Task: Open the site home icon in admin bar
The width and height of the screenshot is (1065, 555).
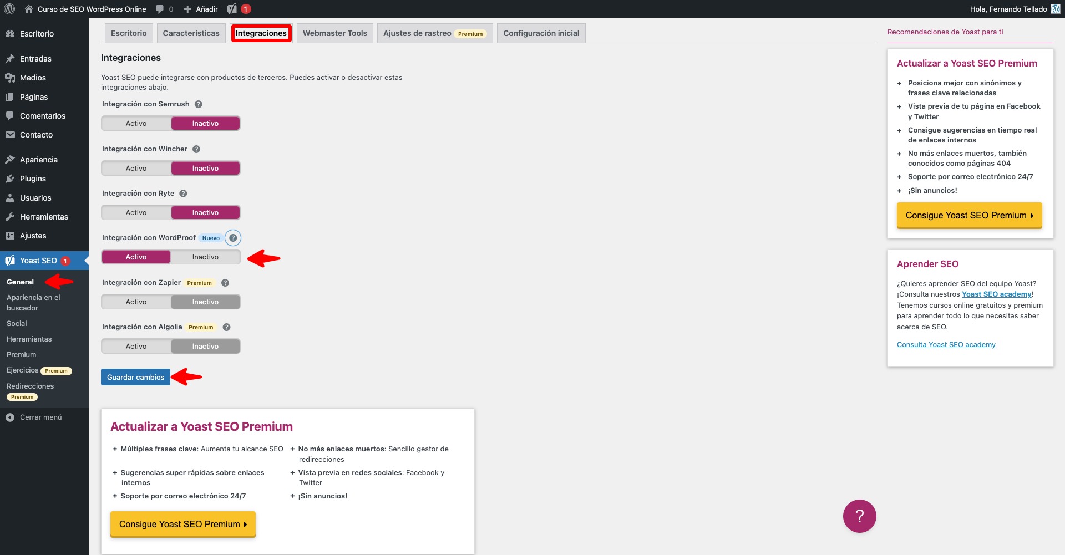Action: coord(29,9)
